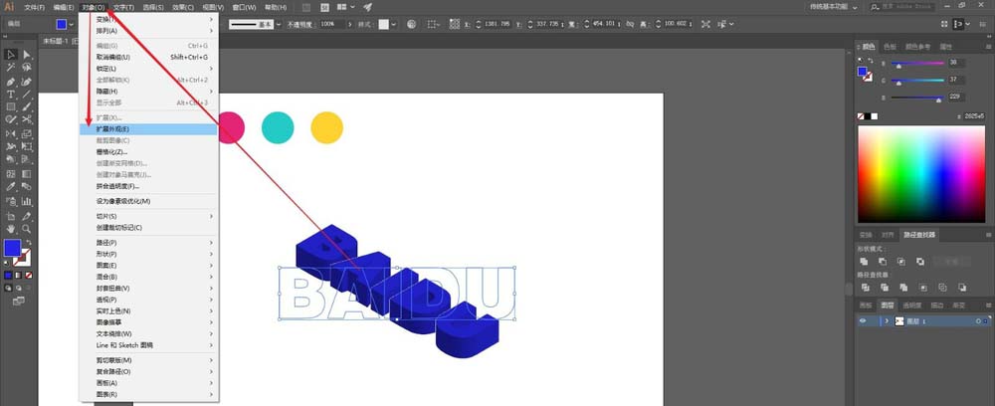This screenshot has width=995, height=406.
Task: Select the Selection tool arrow
Action: pyautogui.click(x=11, y=55)
